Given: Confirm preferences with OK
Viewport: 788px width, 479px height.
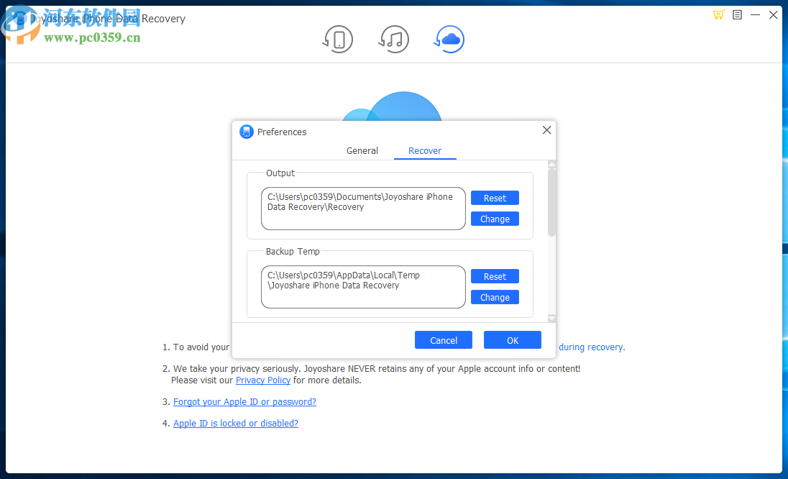Looking at the screenshot, I should pyautogui.click(x=512, y=339).
